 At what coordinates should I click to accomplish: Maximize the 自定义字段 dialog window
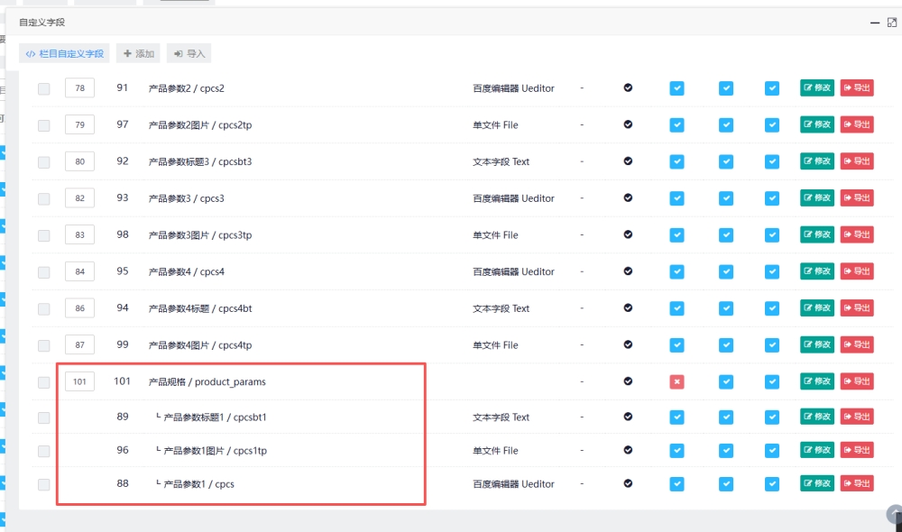892,23
